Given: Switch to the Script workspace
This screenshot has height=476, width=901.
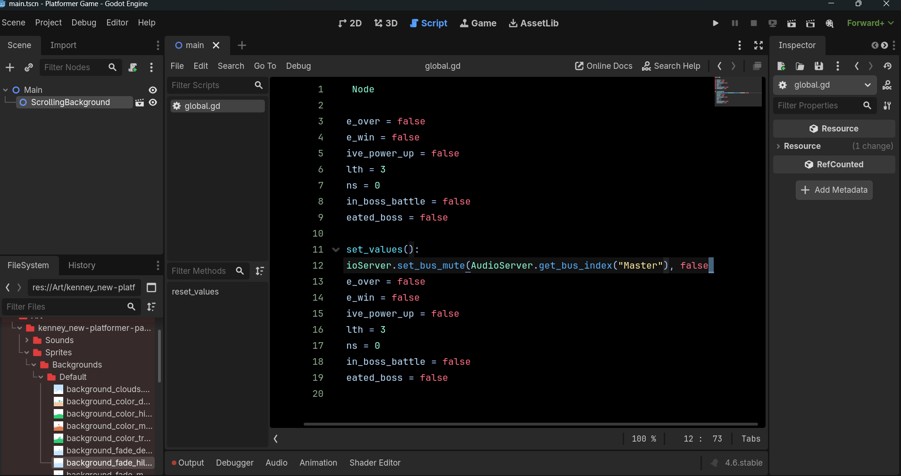Looking at the screenshot, I should [428, 23].
